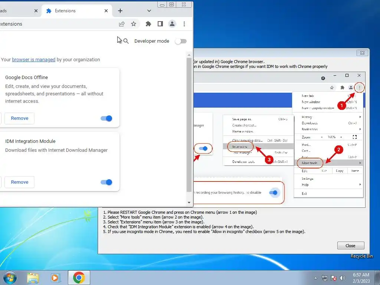This screenshot has width=380, height=285.
Task: Click the Action Center flag tray icon
Action: click(x=334, y=278)
